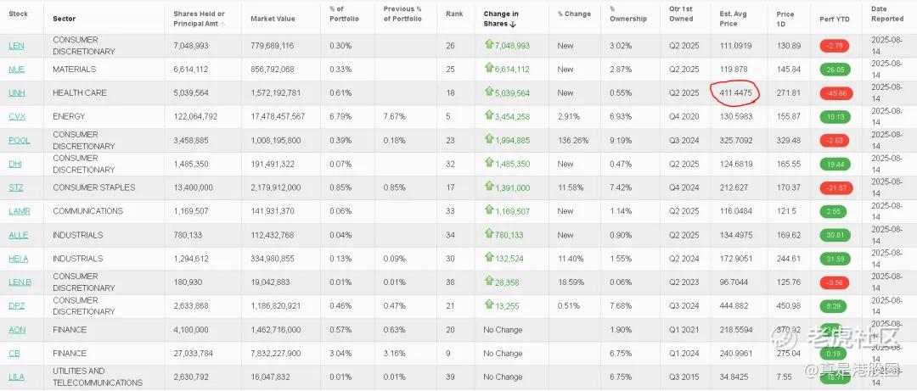Viewport: 917px width, 391px height.
Task: Click the Perf YTD column header
Action: (x=834, y=20)
